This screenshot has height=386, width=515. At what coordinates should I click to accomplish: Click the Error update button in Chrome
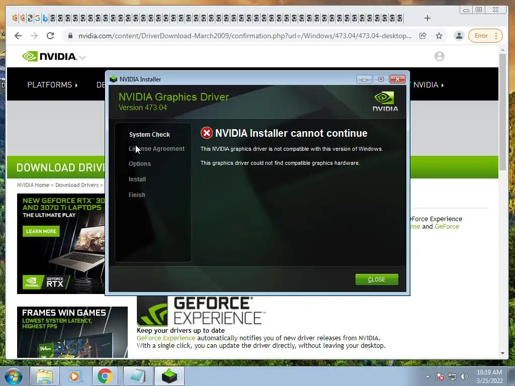pyautogui.click(x=485, y=36)
